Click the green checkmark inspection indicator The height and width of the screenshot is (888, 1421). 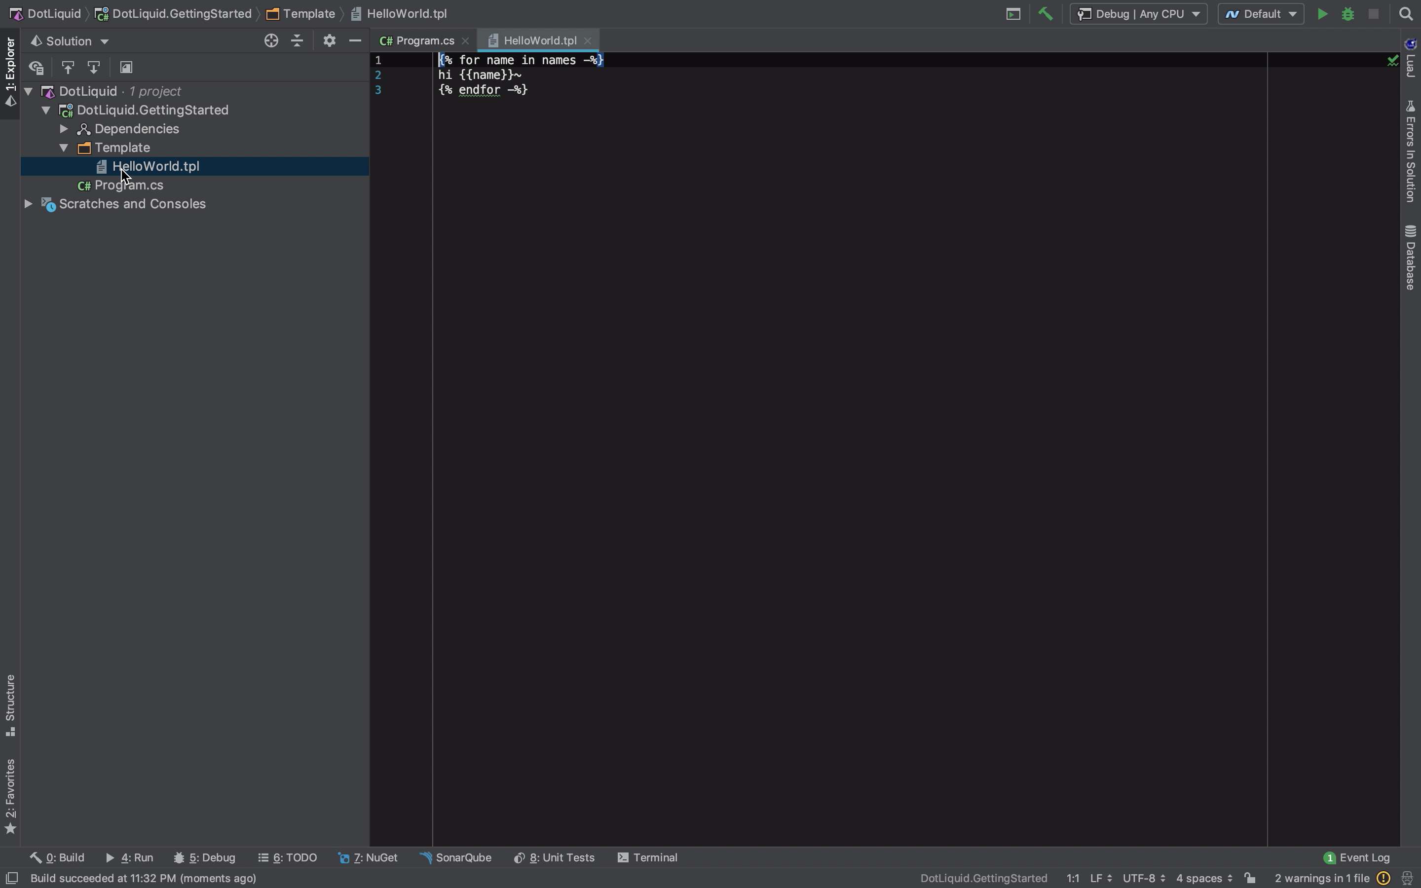pos(1392,61)
